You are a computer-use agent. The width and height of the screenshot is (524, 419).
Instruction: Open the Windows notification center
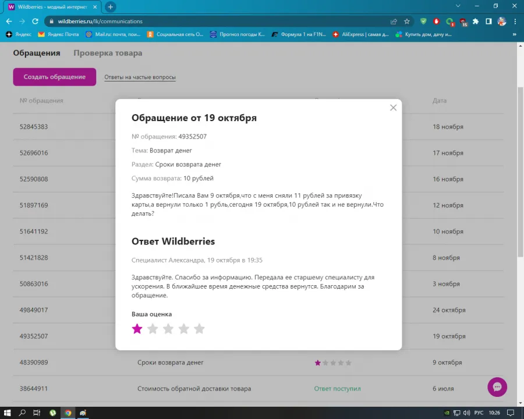tap(510, 413)
